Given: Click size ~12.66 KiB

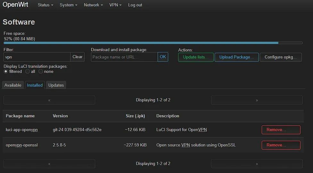Looking at the screenshot, I should [x=135, y=130].
